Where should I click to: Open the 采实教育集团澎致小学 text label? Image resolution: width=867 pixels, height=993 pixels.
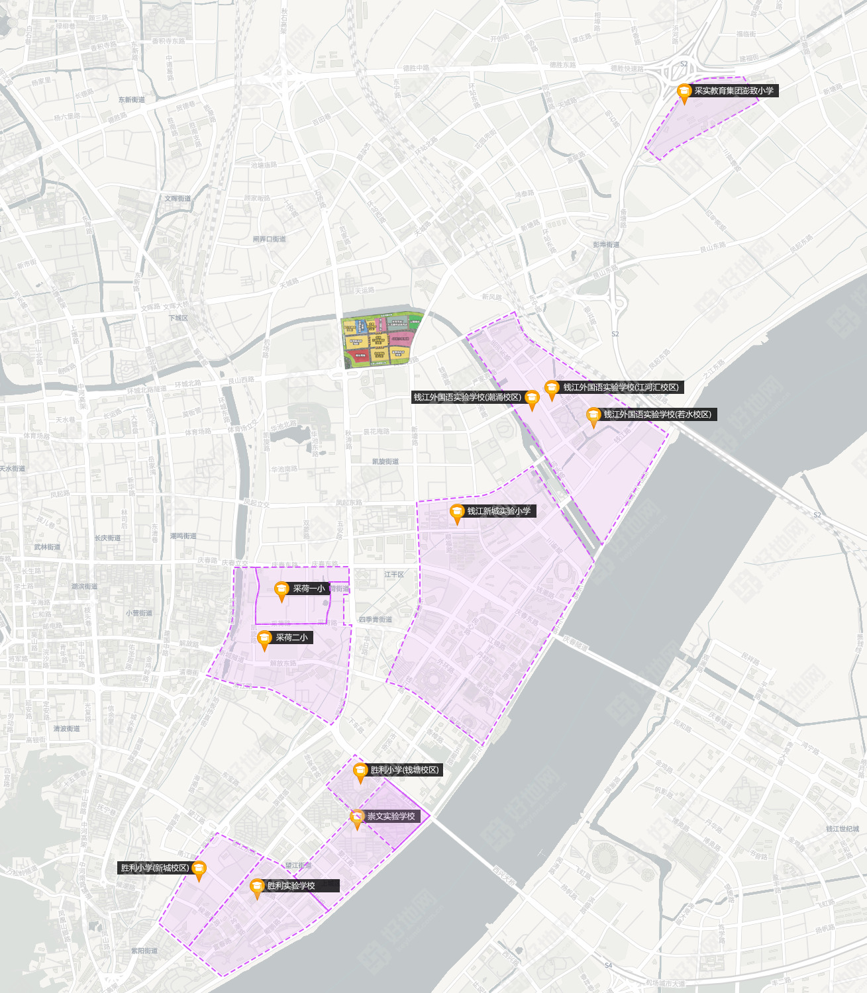point(734,91)
